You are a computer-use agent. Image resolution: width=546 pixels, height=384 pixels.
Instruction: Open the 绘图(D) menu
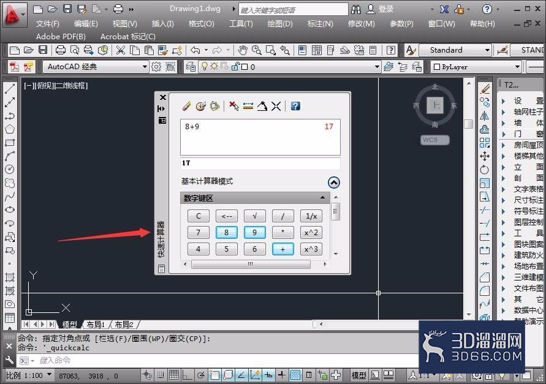[x=280, y=24]
